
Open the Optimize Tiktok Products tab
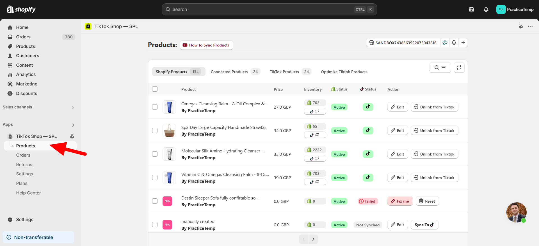[344, 72]
